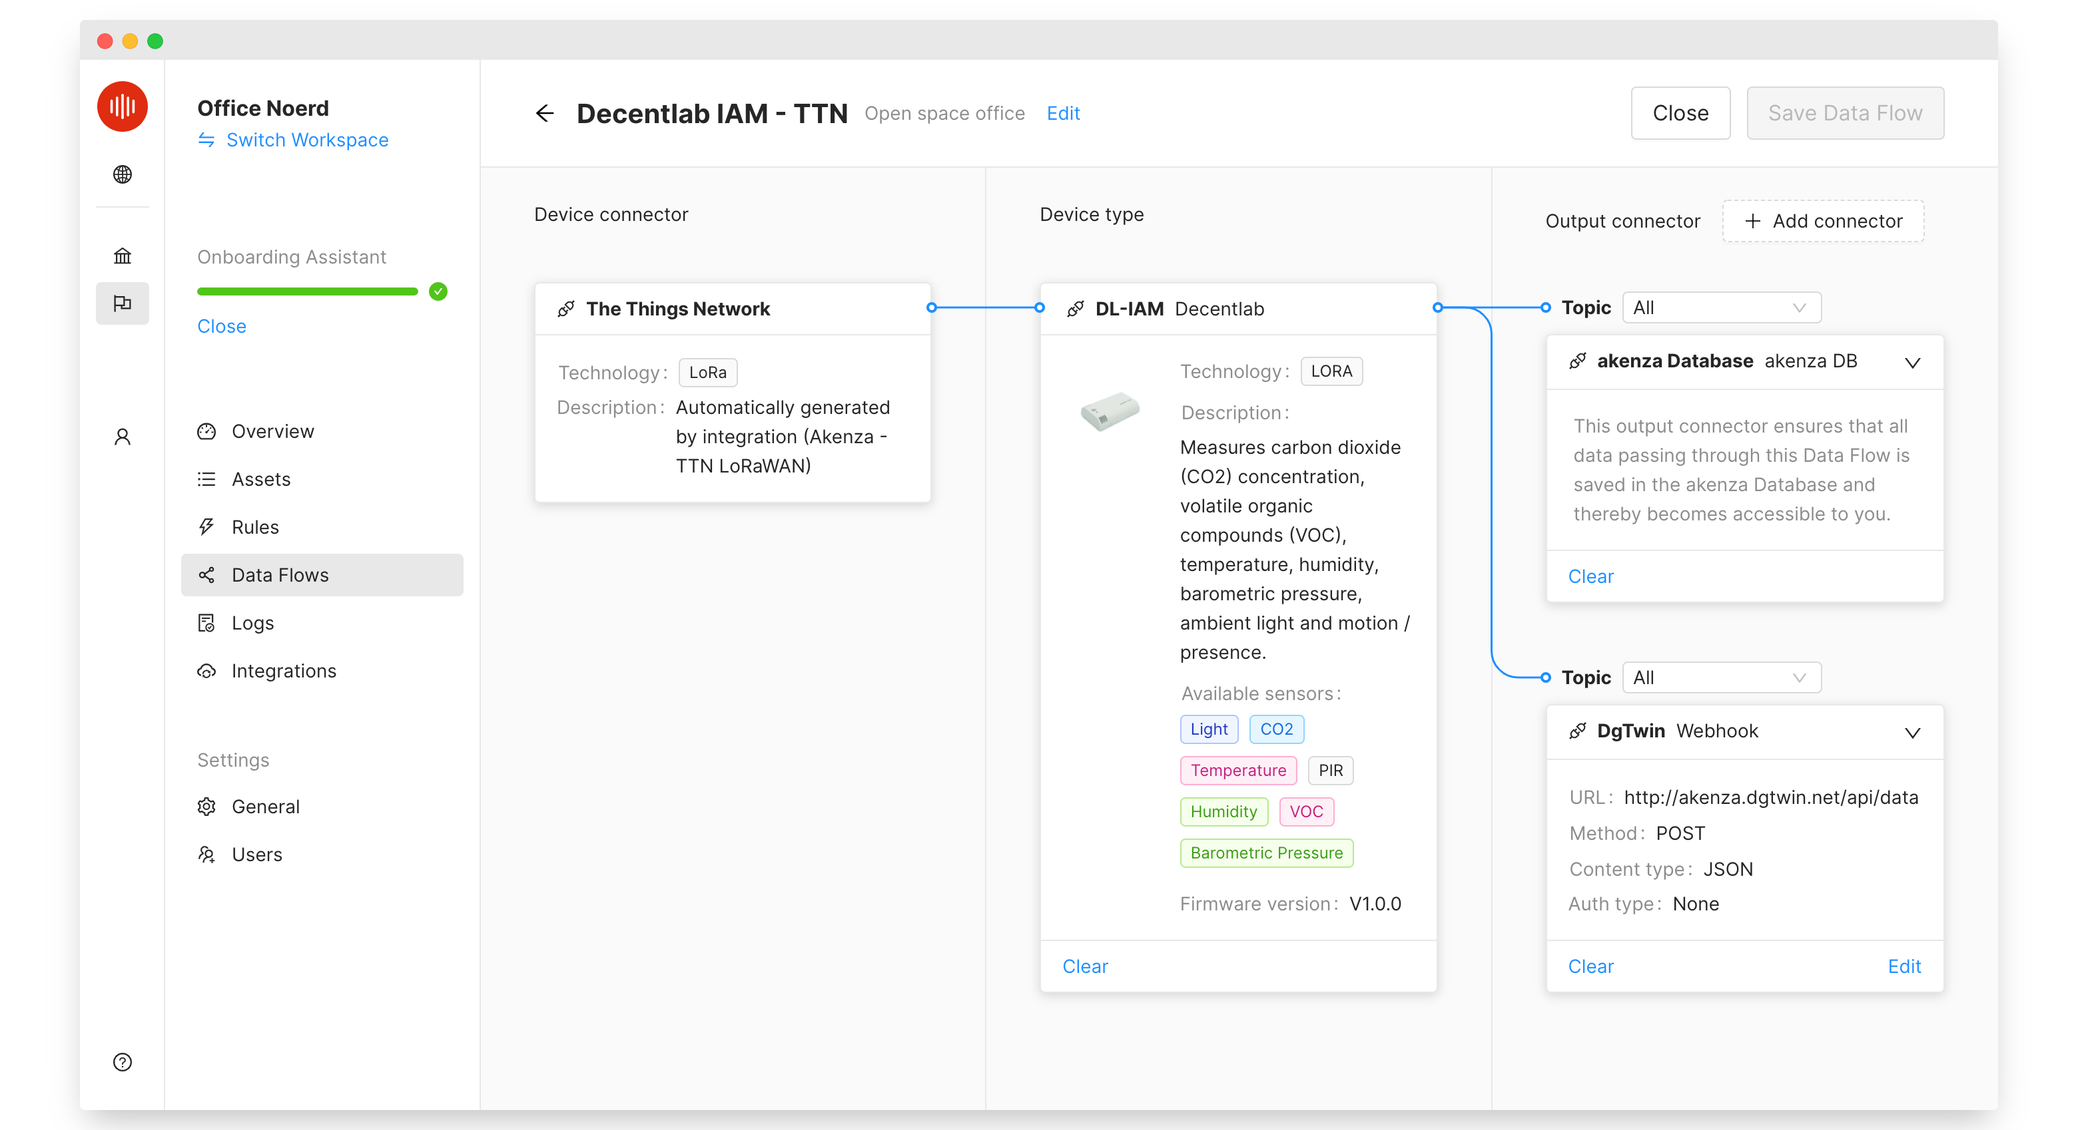
Task: Click the CO2 sensor tag
Action: 1276,729
